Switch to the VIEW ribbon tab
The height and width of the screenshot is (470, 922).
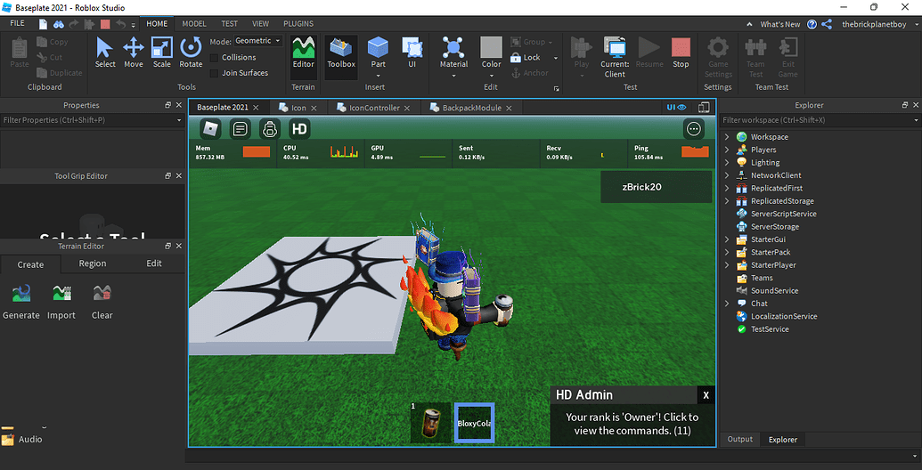pos(260,24)
